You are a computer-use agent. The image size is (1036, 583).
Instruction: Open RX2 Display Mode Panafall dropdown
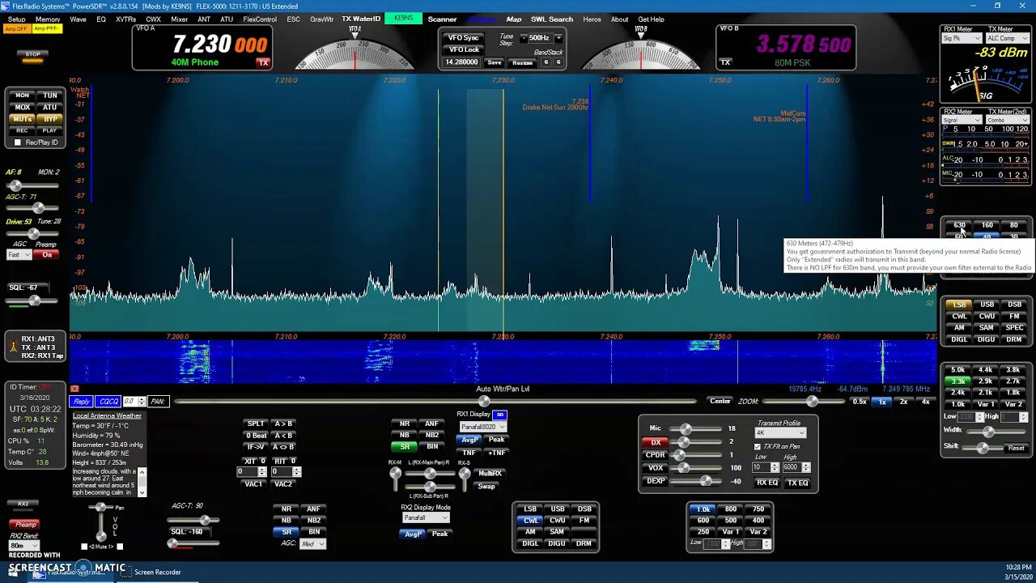(426, 517)
